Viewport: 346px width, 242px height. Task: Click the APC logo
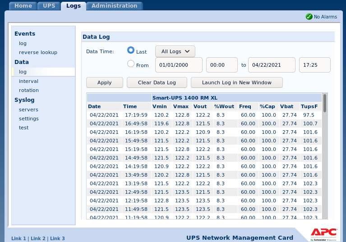[x=323, y=233]
